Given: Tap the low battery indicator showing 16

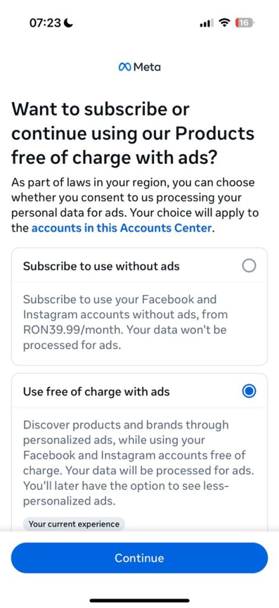Looking at the screenshot, I should click(244, 23).
